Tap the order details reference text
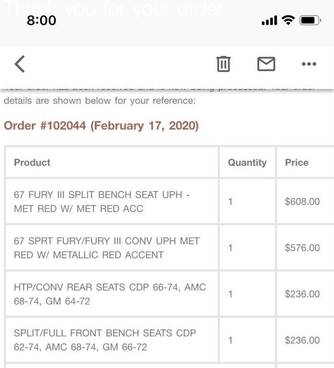 [x=100, y=101]
